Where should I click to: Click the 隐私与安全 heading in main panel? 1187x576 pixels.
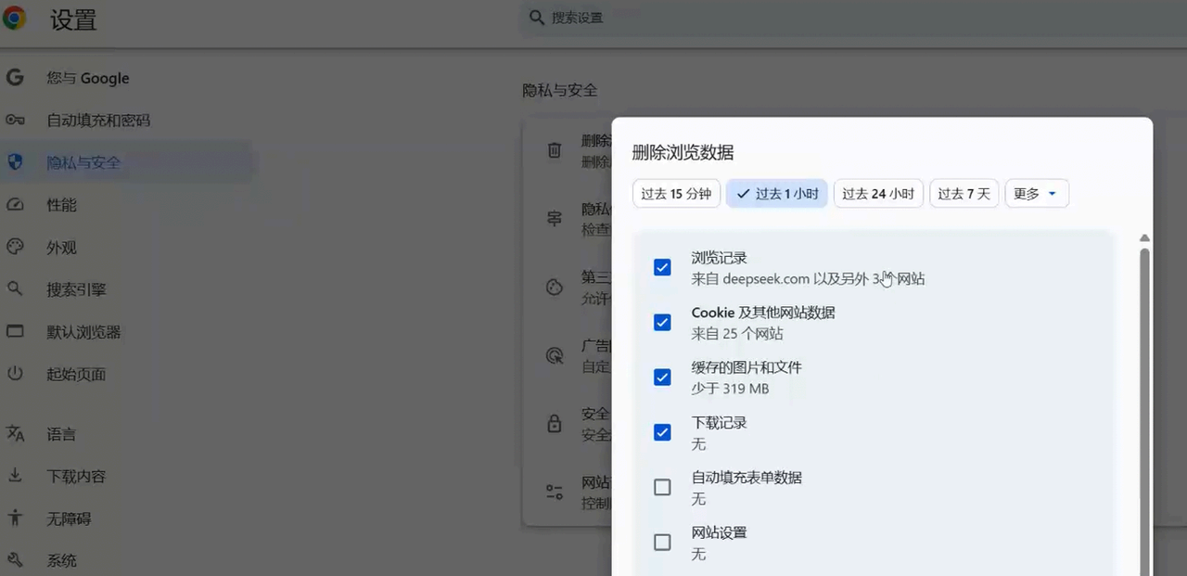(560, 90)
